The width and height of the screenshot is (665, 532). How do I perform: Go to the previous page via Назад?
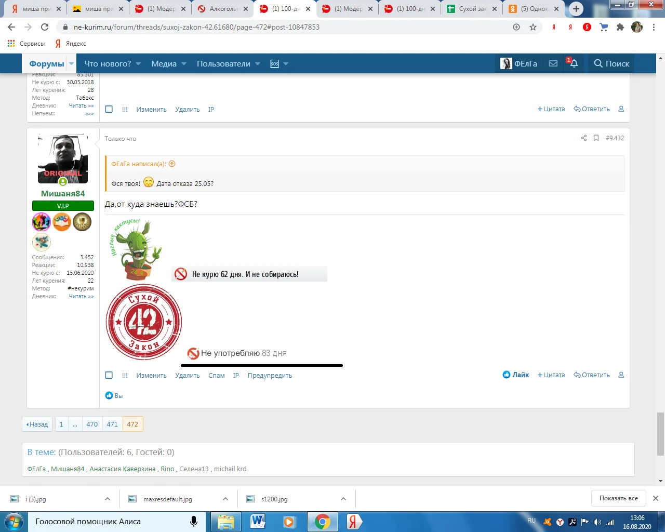tap(37, 424)
